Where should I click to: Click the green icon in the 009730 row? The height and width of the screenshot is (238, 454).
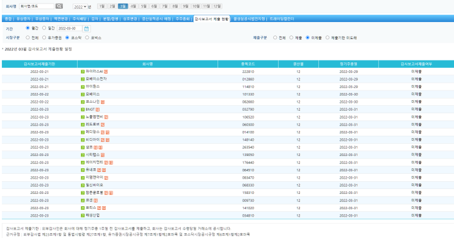pos(82,200)
